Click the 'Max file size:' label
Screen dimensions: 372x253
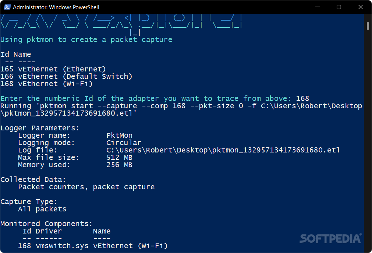click(49, 158)
